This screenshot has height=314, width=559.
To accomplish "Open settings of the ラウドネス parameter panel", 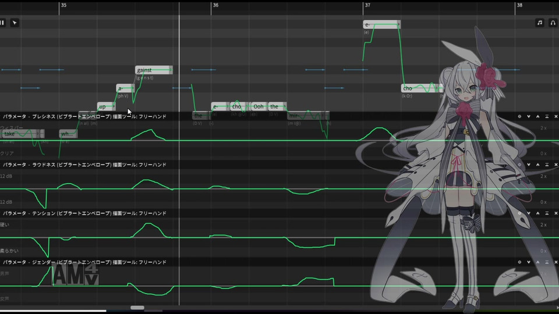I will (519, 165).
